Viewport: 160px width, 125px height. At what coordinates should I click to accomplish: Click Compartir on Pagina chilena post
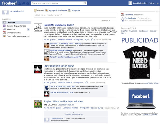(84, 108)
